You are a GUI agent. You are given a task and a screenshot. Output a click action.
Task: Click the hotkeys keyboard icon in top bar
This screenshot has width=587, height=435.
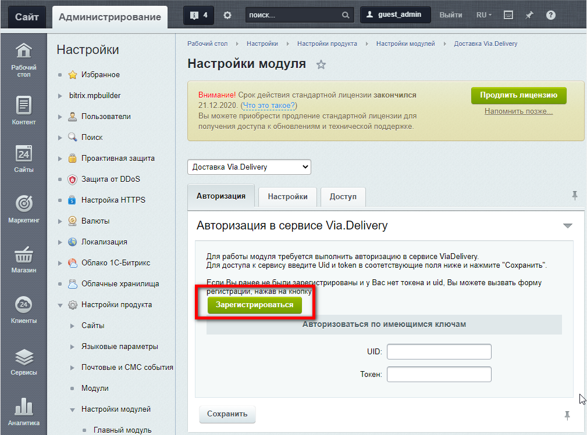coord(508,15)
